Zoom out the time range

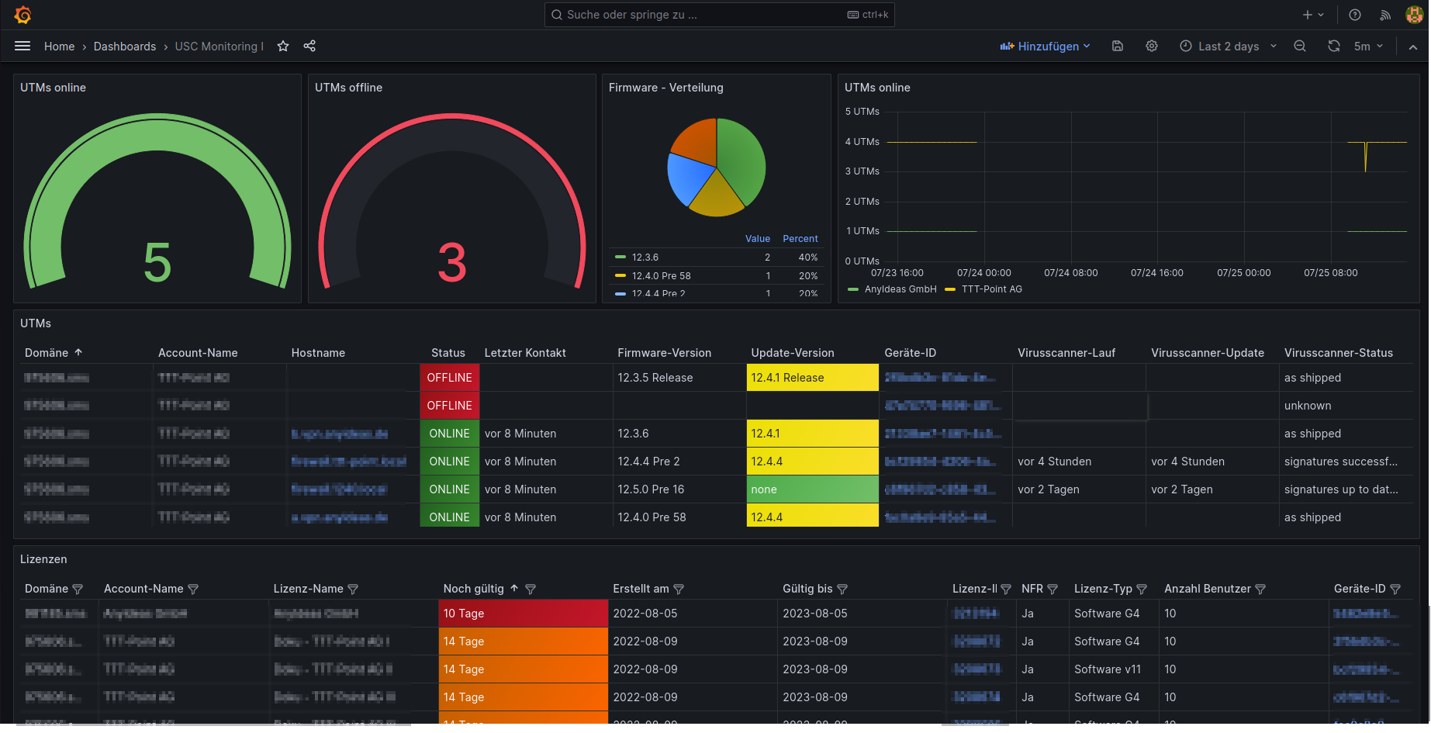click(1300, 46)
